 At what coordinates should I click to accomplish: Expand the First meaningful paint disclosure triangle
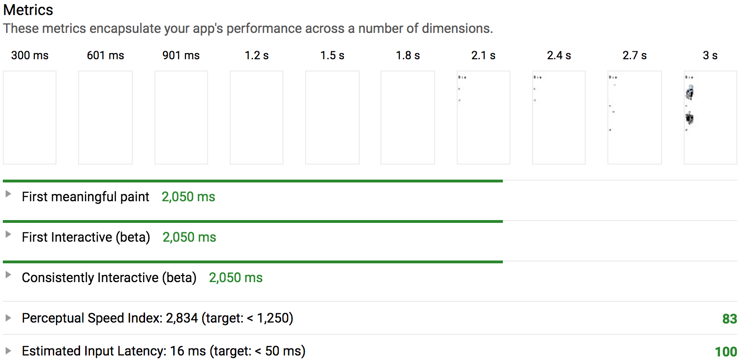pyautogui.click(x=8, y=194)
